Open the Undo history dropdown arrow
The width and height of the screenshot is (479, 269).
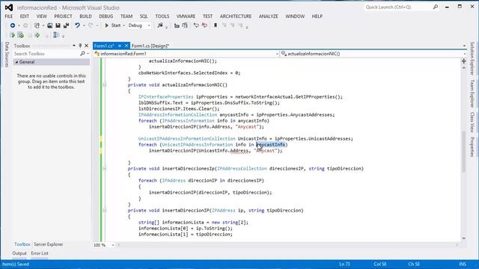tap(84, 25)
